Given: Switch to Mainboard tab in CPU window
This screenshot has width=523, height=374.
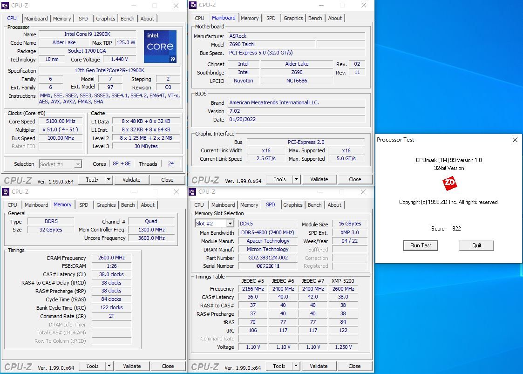Looking at the screenshot, I should pos(36,19).
